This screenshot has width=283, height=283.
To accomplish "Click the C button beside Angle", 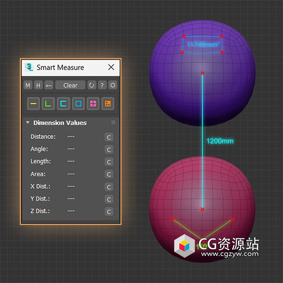I will tap(109, 150).
